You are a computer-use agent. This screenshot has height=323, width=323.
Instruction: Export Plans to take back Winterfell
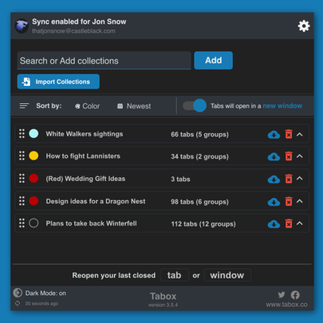pos(274,224)
